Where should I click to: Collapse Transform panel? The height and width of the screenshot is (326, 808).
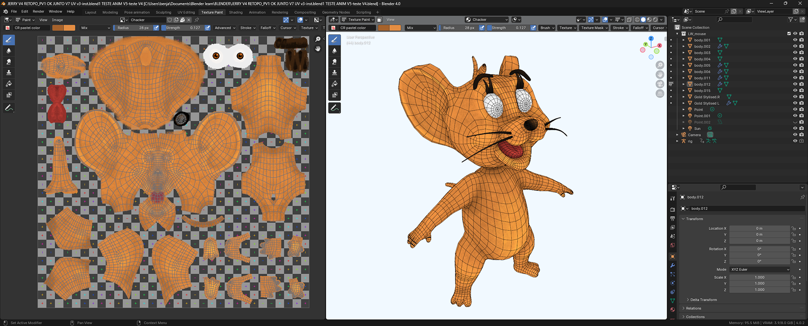683,219
